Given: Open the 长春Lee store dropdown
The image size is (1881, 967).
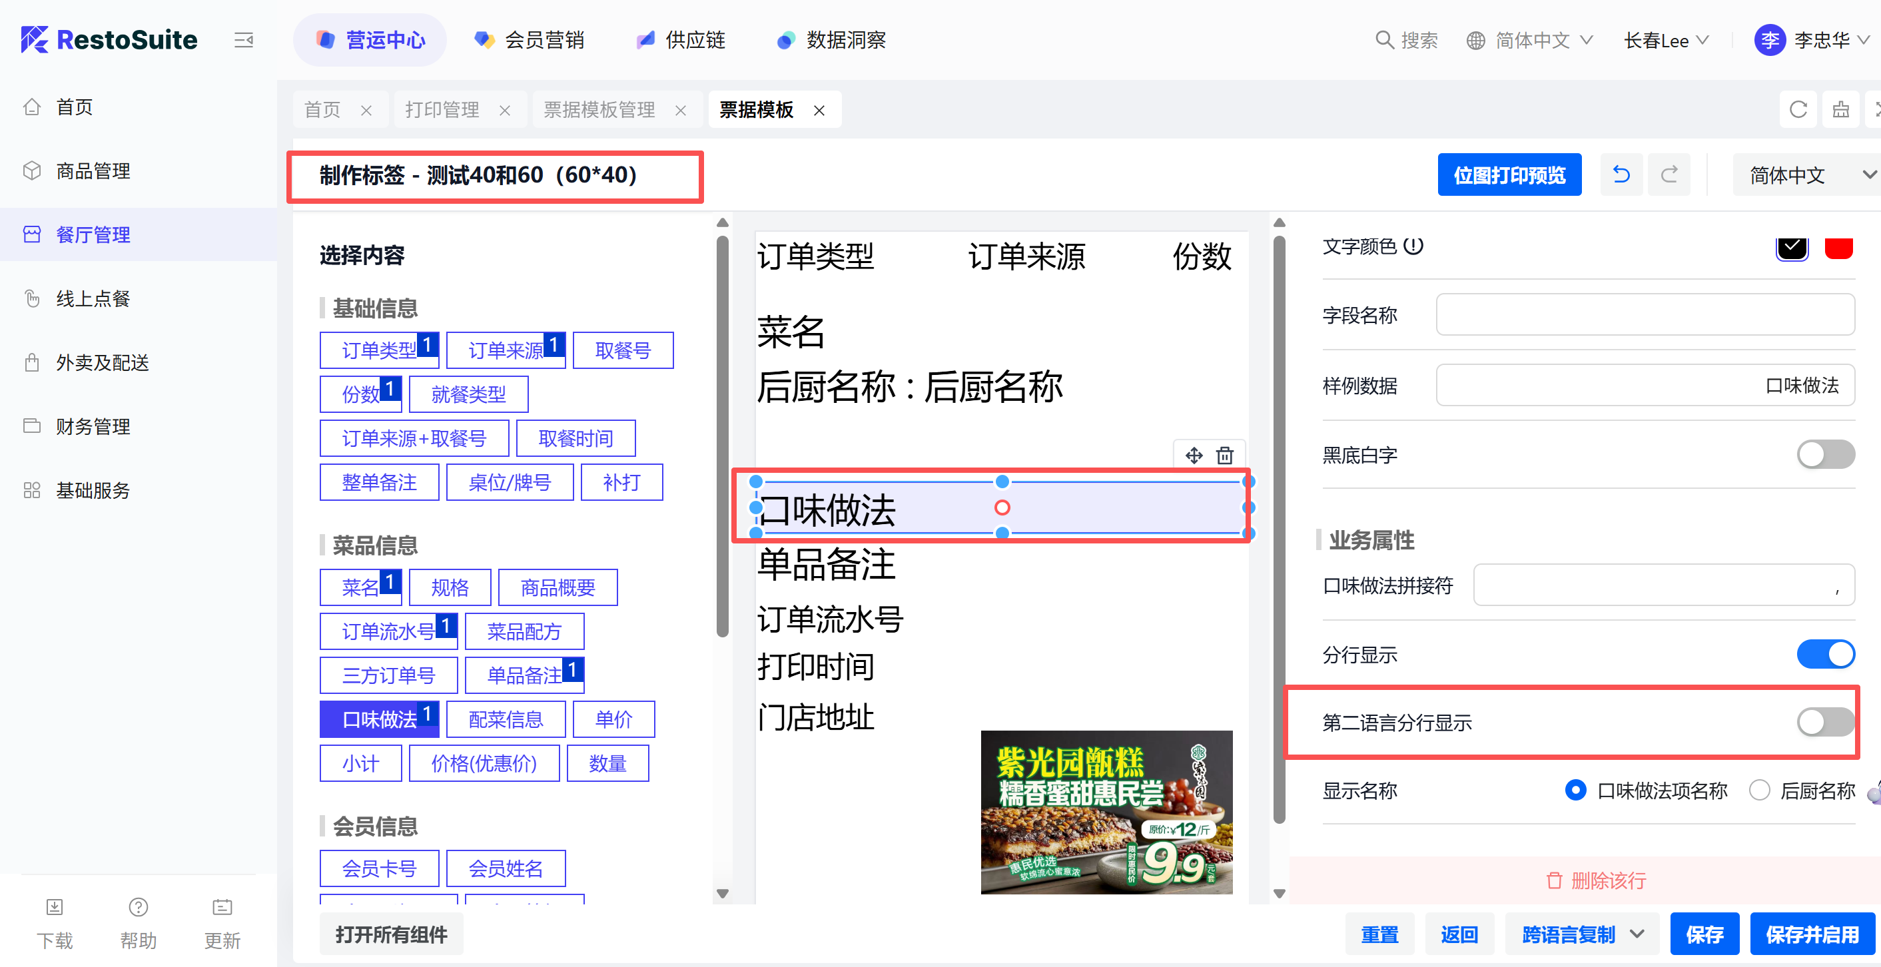Looking at the screenshot, I should tap(1666, 40).
